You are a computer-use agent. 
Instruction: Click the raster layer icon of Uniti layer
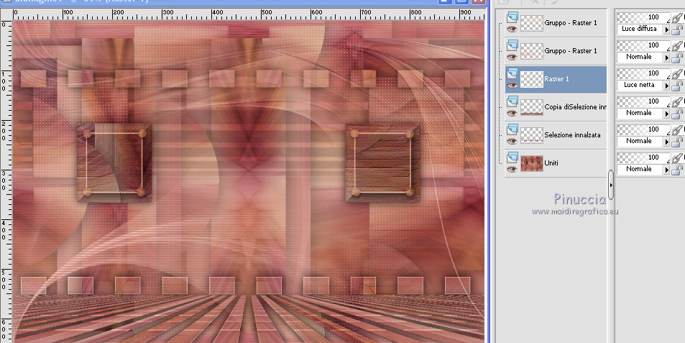[x=512, y=157]
